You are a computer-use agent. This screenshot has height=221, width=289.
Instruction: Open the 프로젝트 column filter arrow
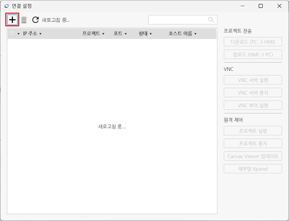103,34
